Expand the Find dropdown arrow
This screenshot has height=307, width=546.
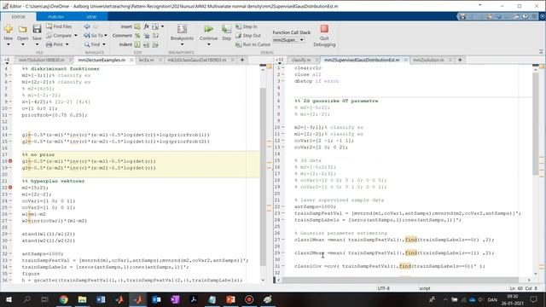pyautogui.click(x=104, y=44)
